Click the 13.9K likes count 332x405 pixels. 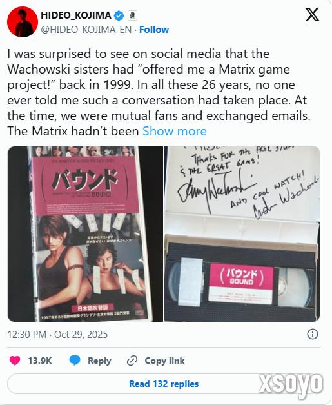coord(40,361)
